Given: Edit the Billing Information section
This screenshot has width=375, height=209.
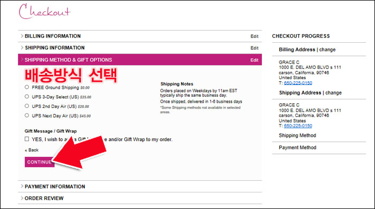Looking at the screenshot, I should pos(254,36).
